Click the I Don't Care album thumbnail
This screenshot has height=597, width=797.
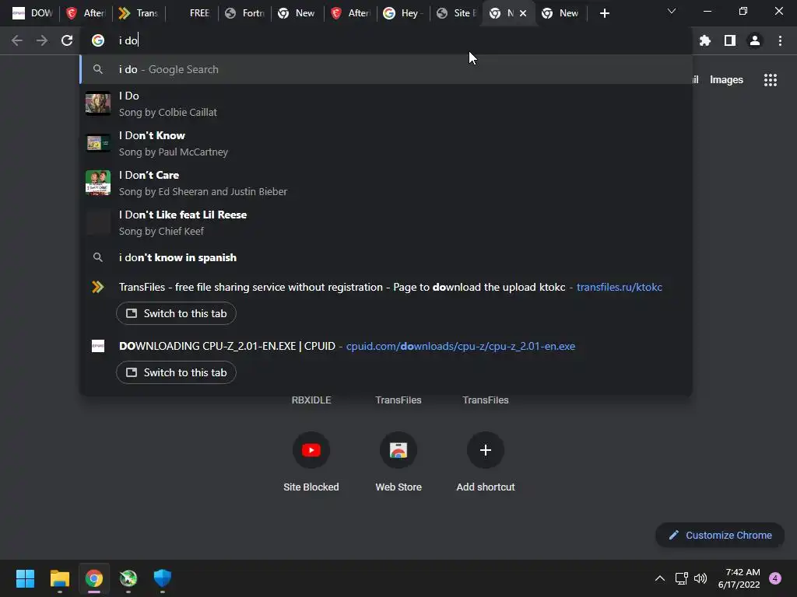tap(97, 183)
